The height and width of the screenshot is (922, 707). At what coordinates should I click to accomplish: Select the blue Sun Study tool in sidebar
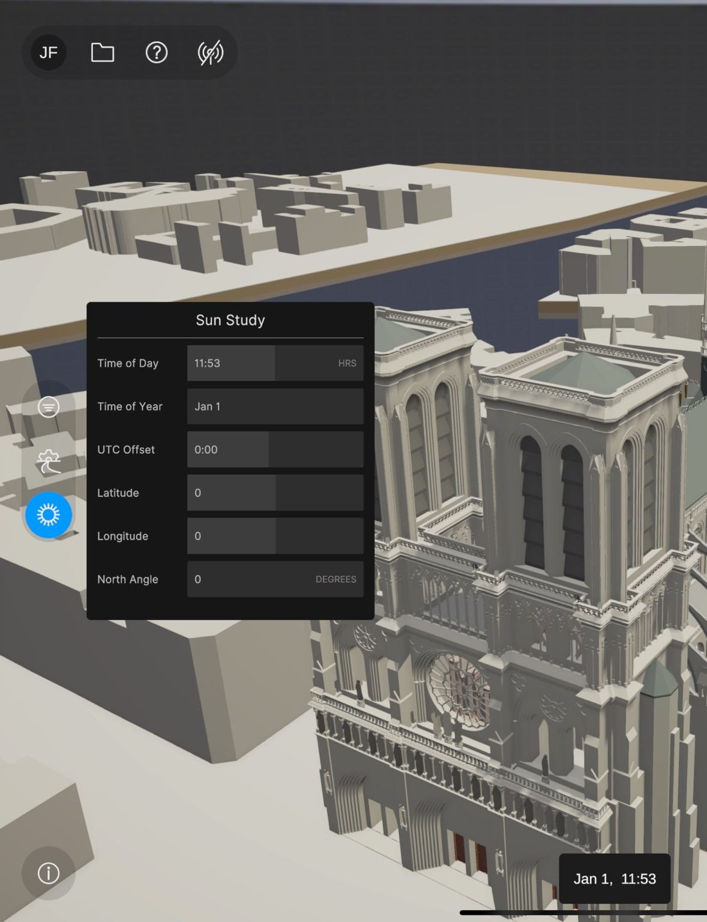tap(50, 514)
